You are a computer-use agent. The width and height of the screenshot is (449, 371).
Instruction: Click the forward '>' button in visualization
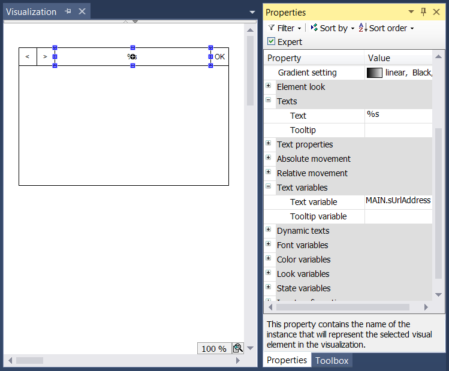point(45,57)
